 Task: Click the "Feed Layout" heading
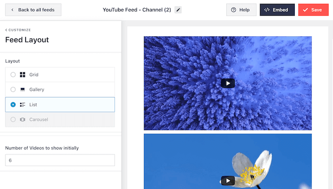point(27,40)
